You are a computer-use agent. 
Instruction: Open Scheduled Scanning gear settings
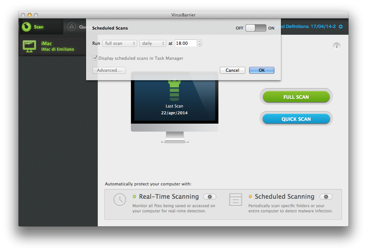coord(326,197)
